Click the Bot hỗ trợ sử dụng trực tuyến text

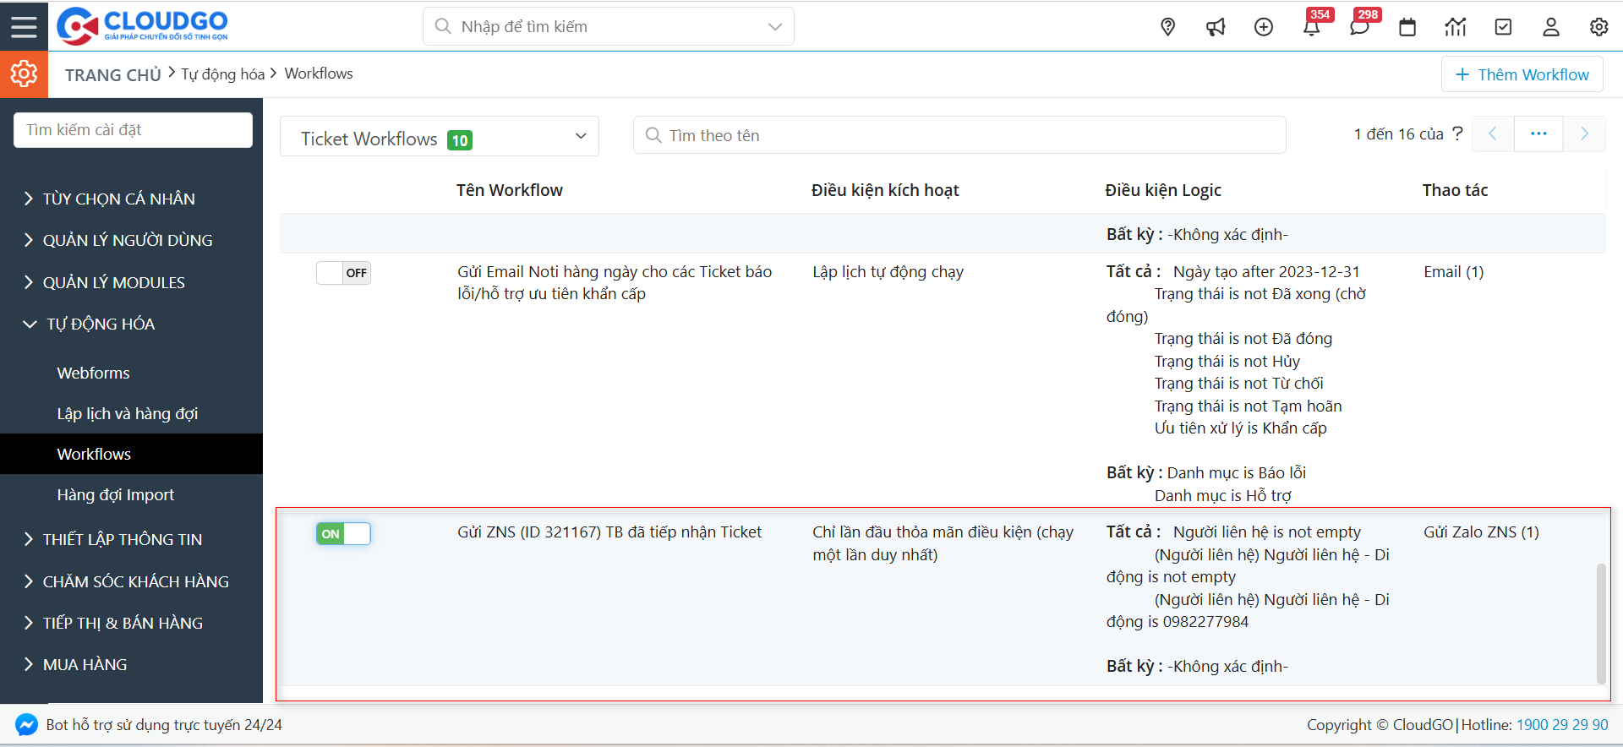pyautogui.click(x=164, y=725)
